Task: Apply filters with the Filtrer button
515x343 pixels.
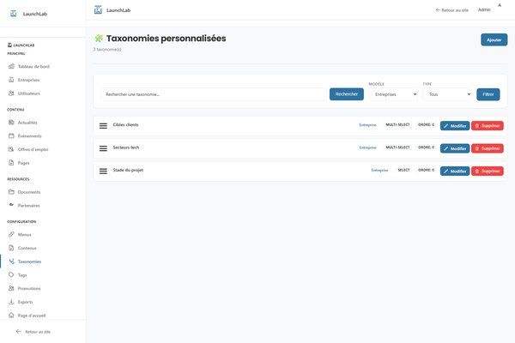Action: point(488,94)
